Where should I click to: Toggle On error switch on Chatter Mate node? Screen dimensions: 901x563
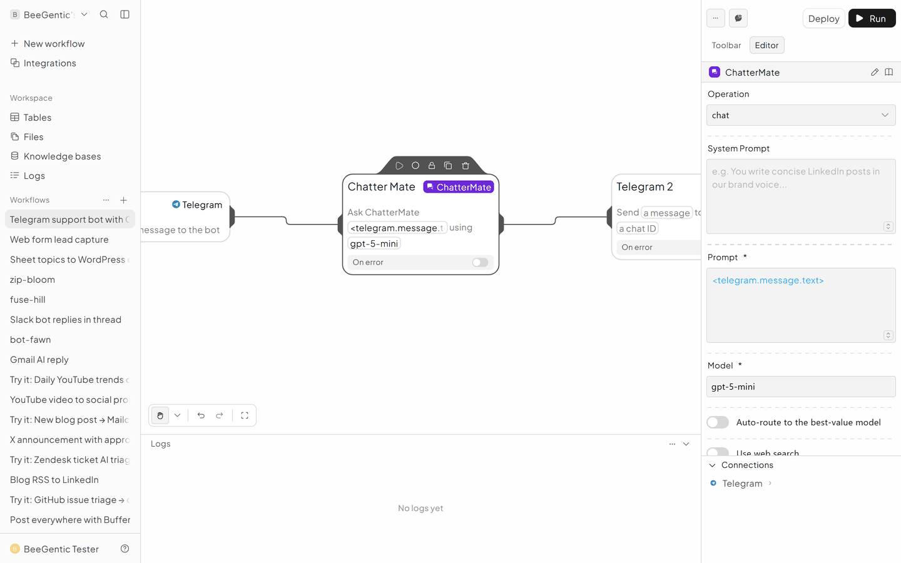(480, 262)
